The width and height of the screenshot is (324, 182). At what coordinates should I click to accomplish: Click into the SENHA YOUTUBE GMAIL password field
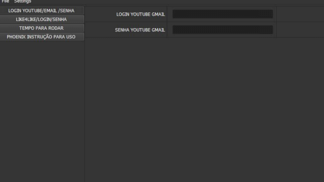point(222,30)
